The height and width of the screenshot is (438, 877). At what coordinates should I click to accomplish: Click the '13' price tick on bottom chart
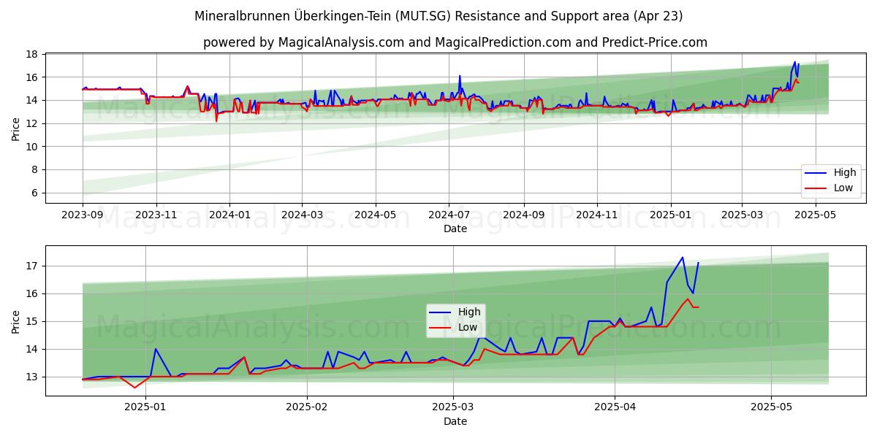tap(32, 377)
